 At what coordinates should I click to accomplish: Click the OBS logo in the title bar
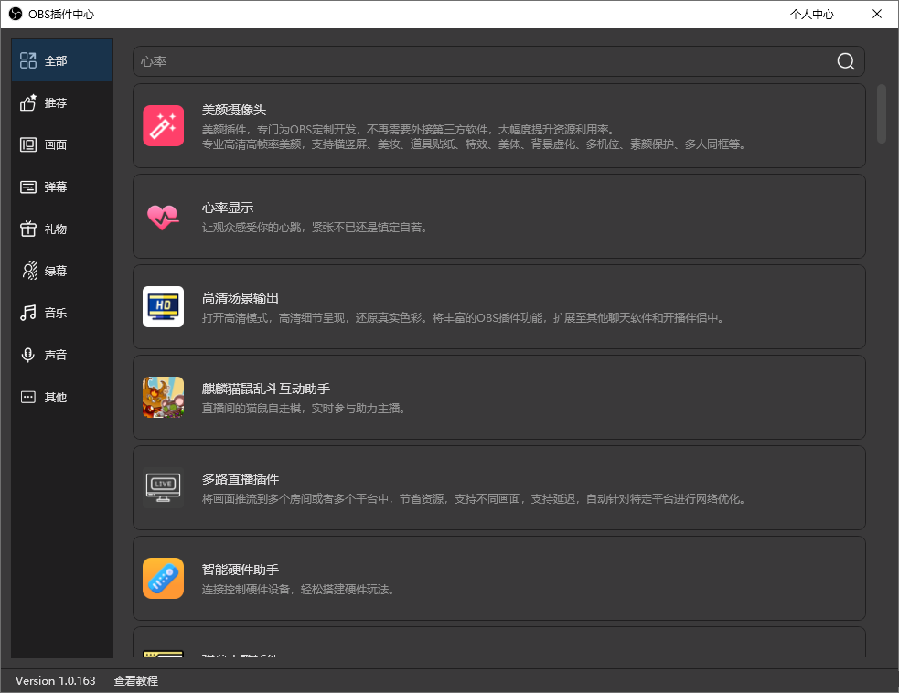pos(14,14)
